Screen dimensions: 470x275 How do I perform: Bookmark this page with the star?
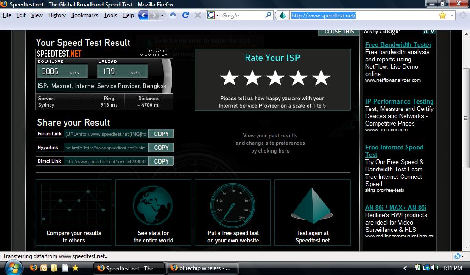tap(442, 15)
